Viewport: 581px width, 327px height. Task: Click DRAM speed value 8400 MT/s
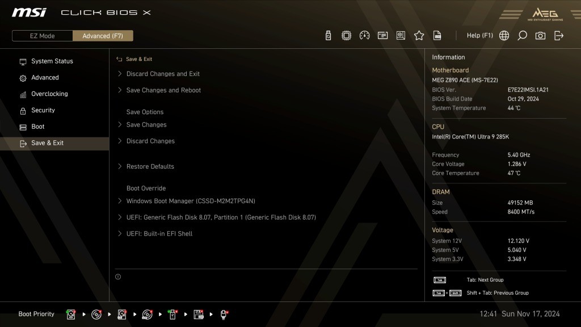(x=521, y=212)
